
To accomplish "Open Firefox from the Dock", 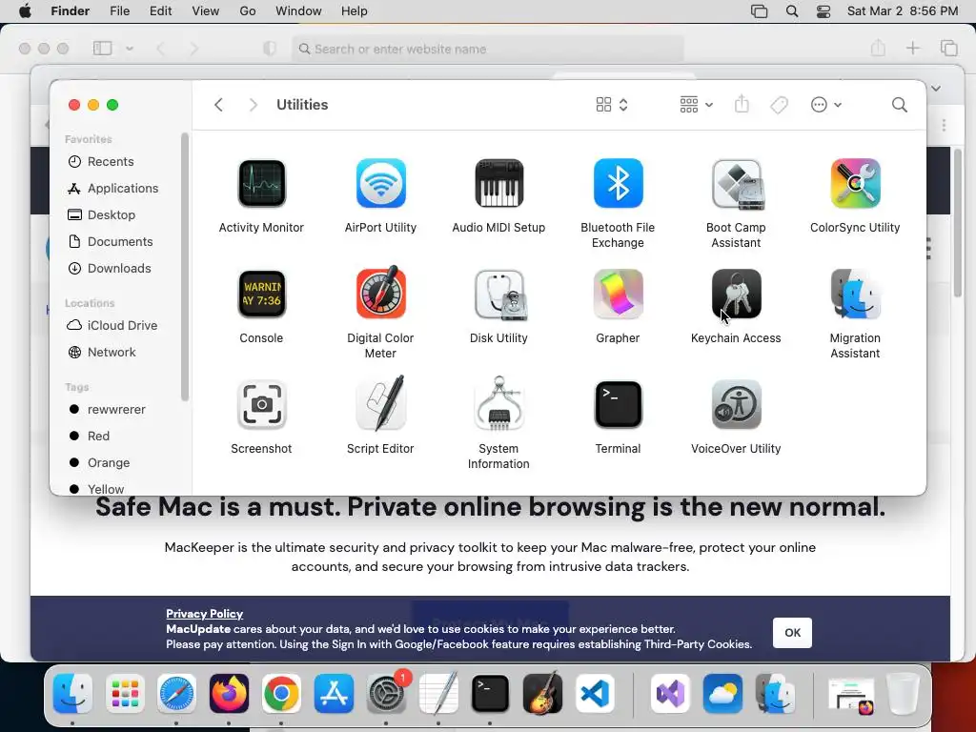I will [229, 694].
